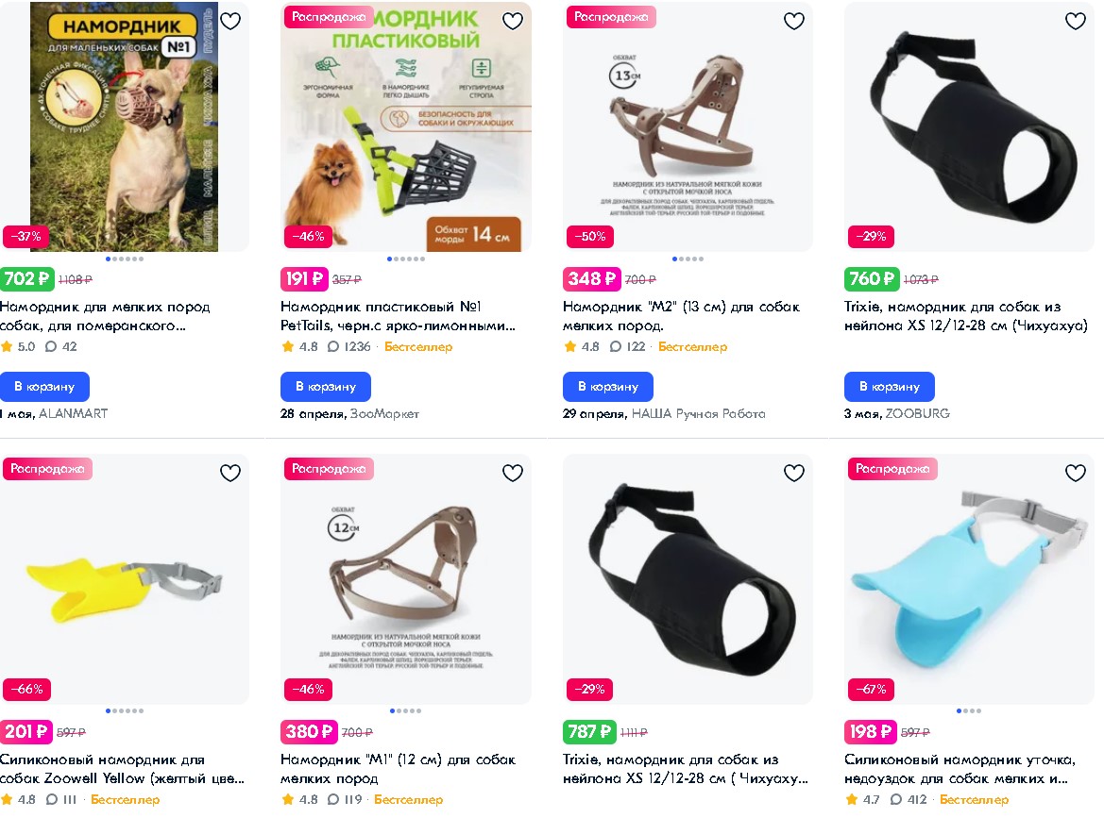Click heart on blue duck silicone muzzle
The image size is (1104, 818).
click(1075, 473)
